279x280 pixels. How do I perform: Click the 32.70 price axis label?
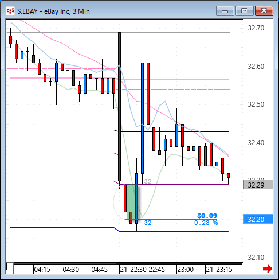[256, 28]
